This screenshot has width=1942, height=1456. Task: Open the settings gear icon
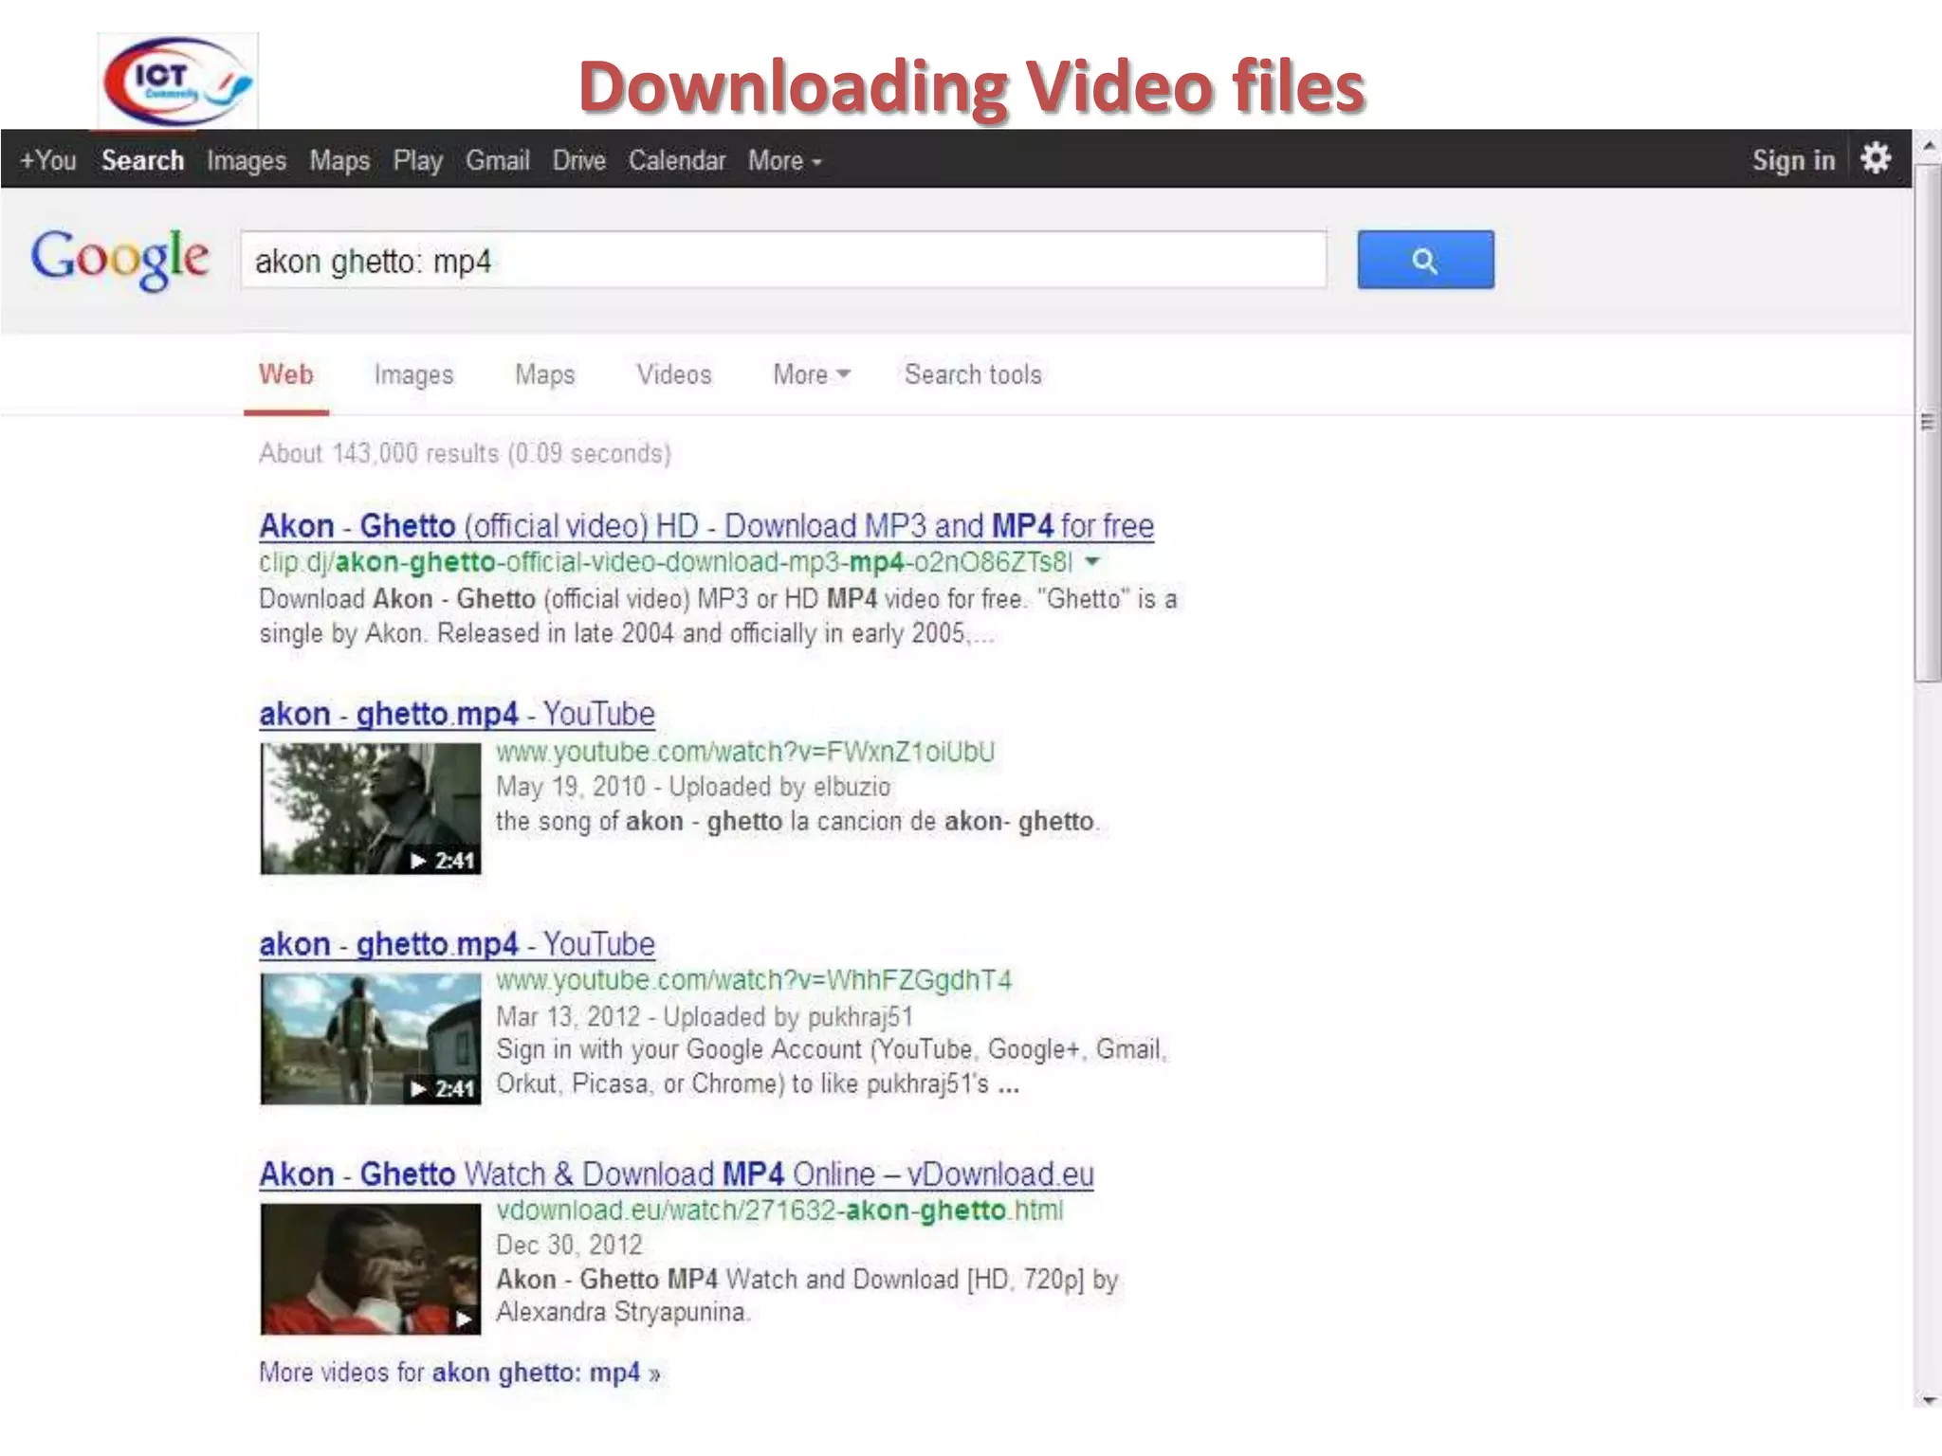coord(1876,158)
